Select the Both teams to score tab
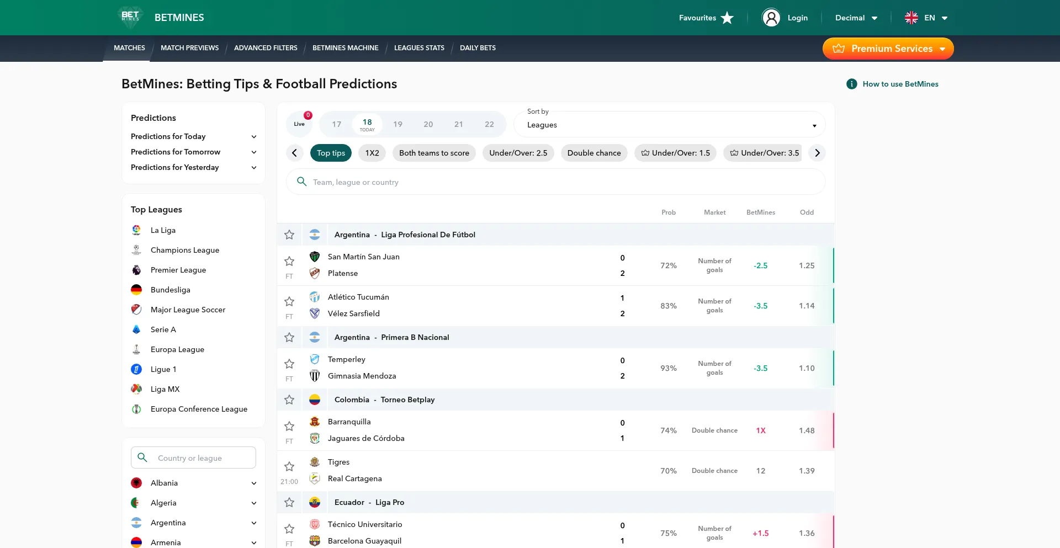Image resolution: width=1060 pixels, height=548 pixels. [x=434, y=153]
